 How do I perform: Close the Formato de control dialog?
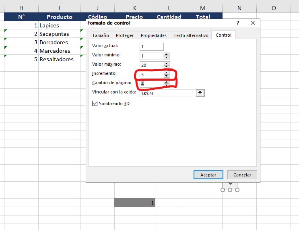[x=253, y=23]
